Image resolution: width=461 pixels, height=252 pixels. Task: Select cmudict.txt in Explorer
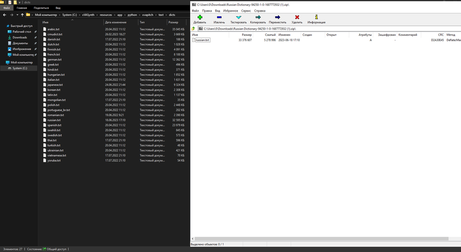point(55,34)
